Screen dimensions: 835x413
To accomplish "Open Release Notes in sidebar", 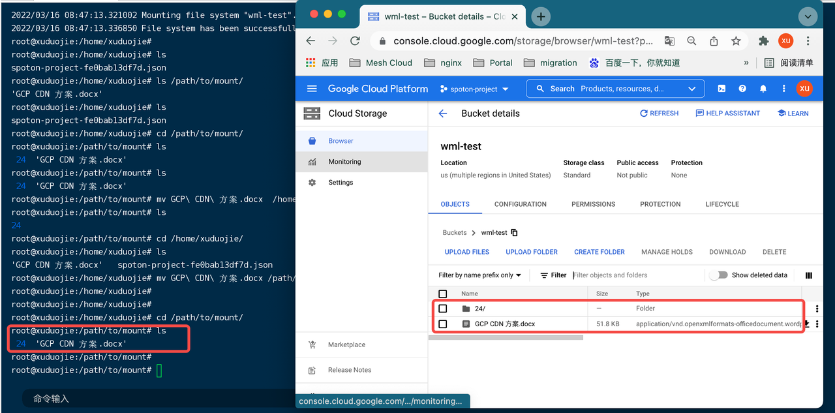I will 361,370.
